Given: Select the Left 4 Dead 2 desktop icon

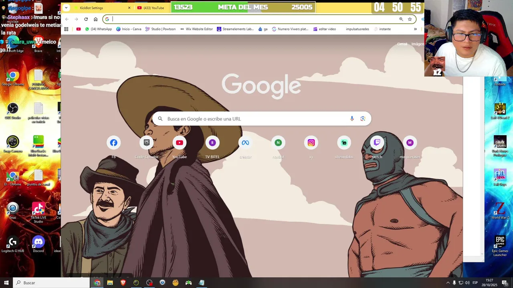Looking at the screenshot, I should pyautogui.click(x=500, y=111).
